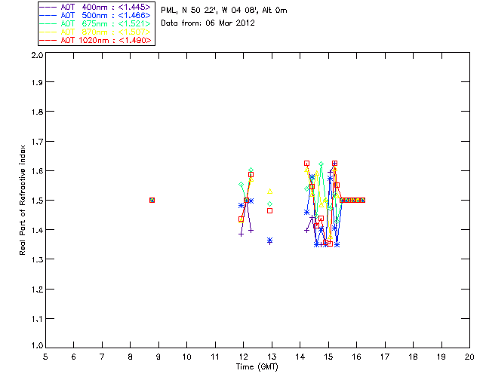Click the 'Real Part of Refractive index' axis title
This screenshot has height=386, width=483.
coord(22,200)
